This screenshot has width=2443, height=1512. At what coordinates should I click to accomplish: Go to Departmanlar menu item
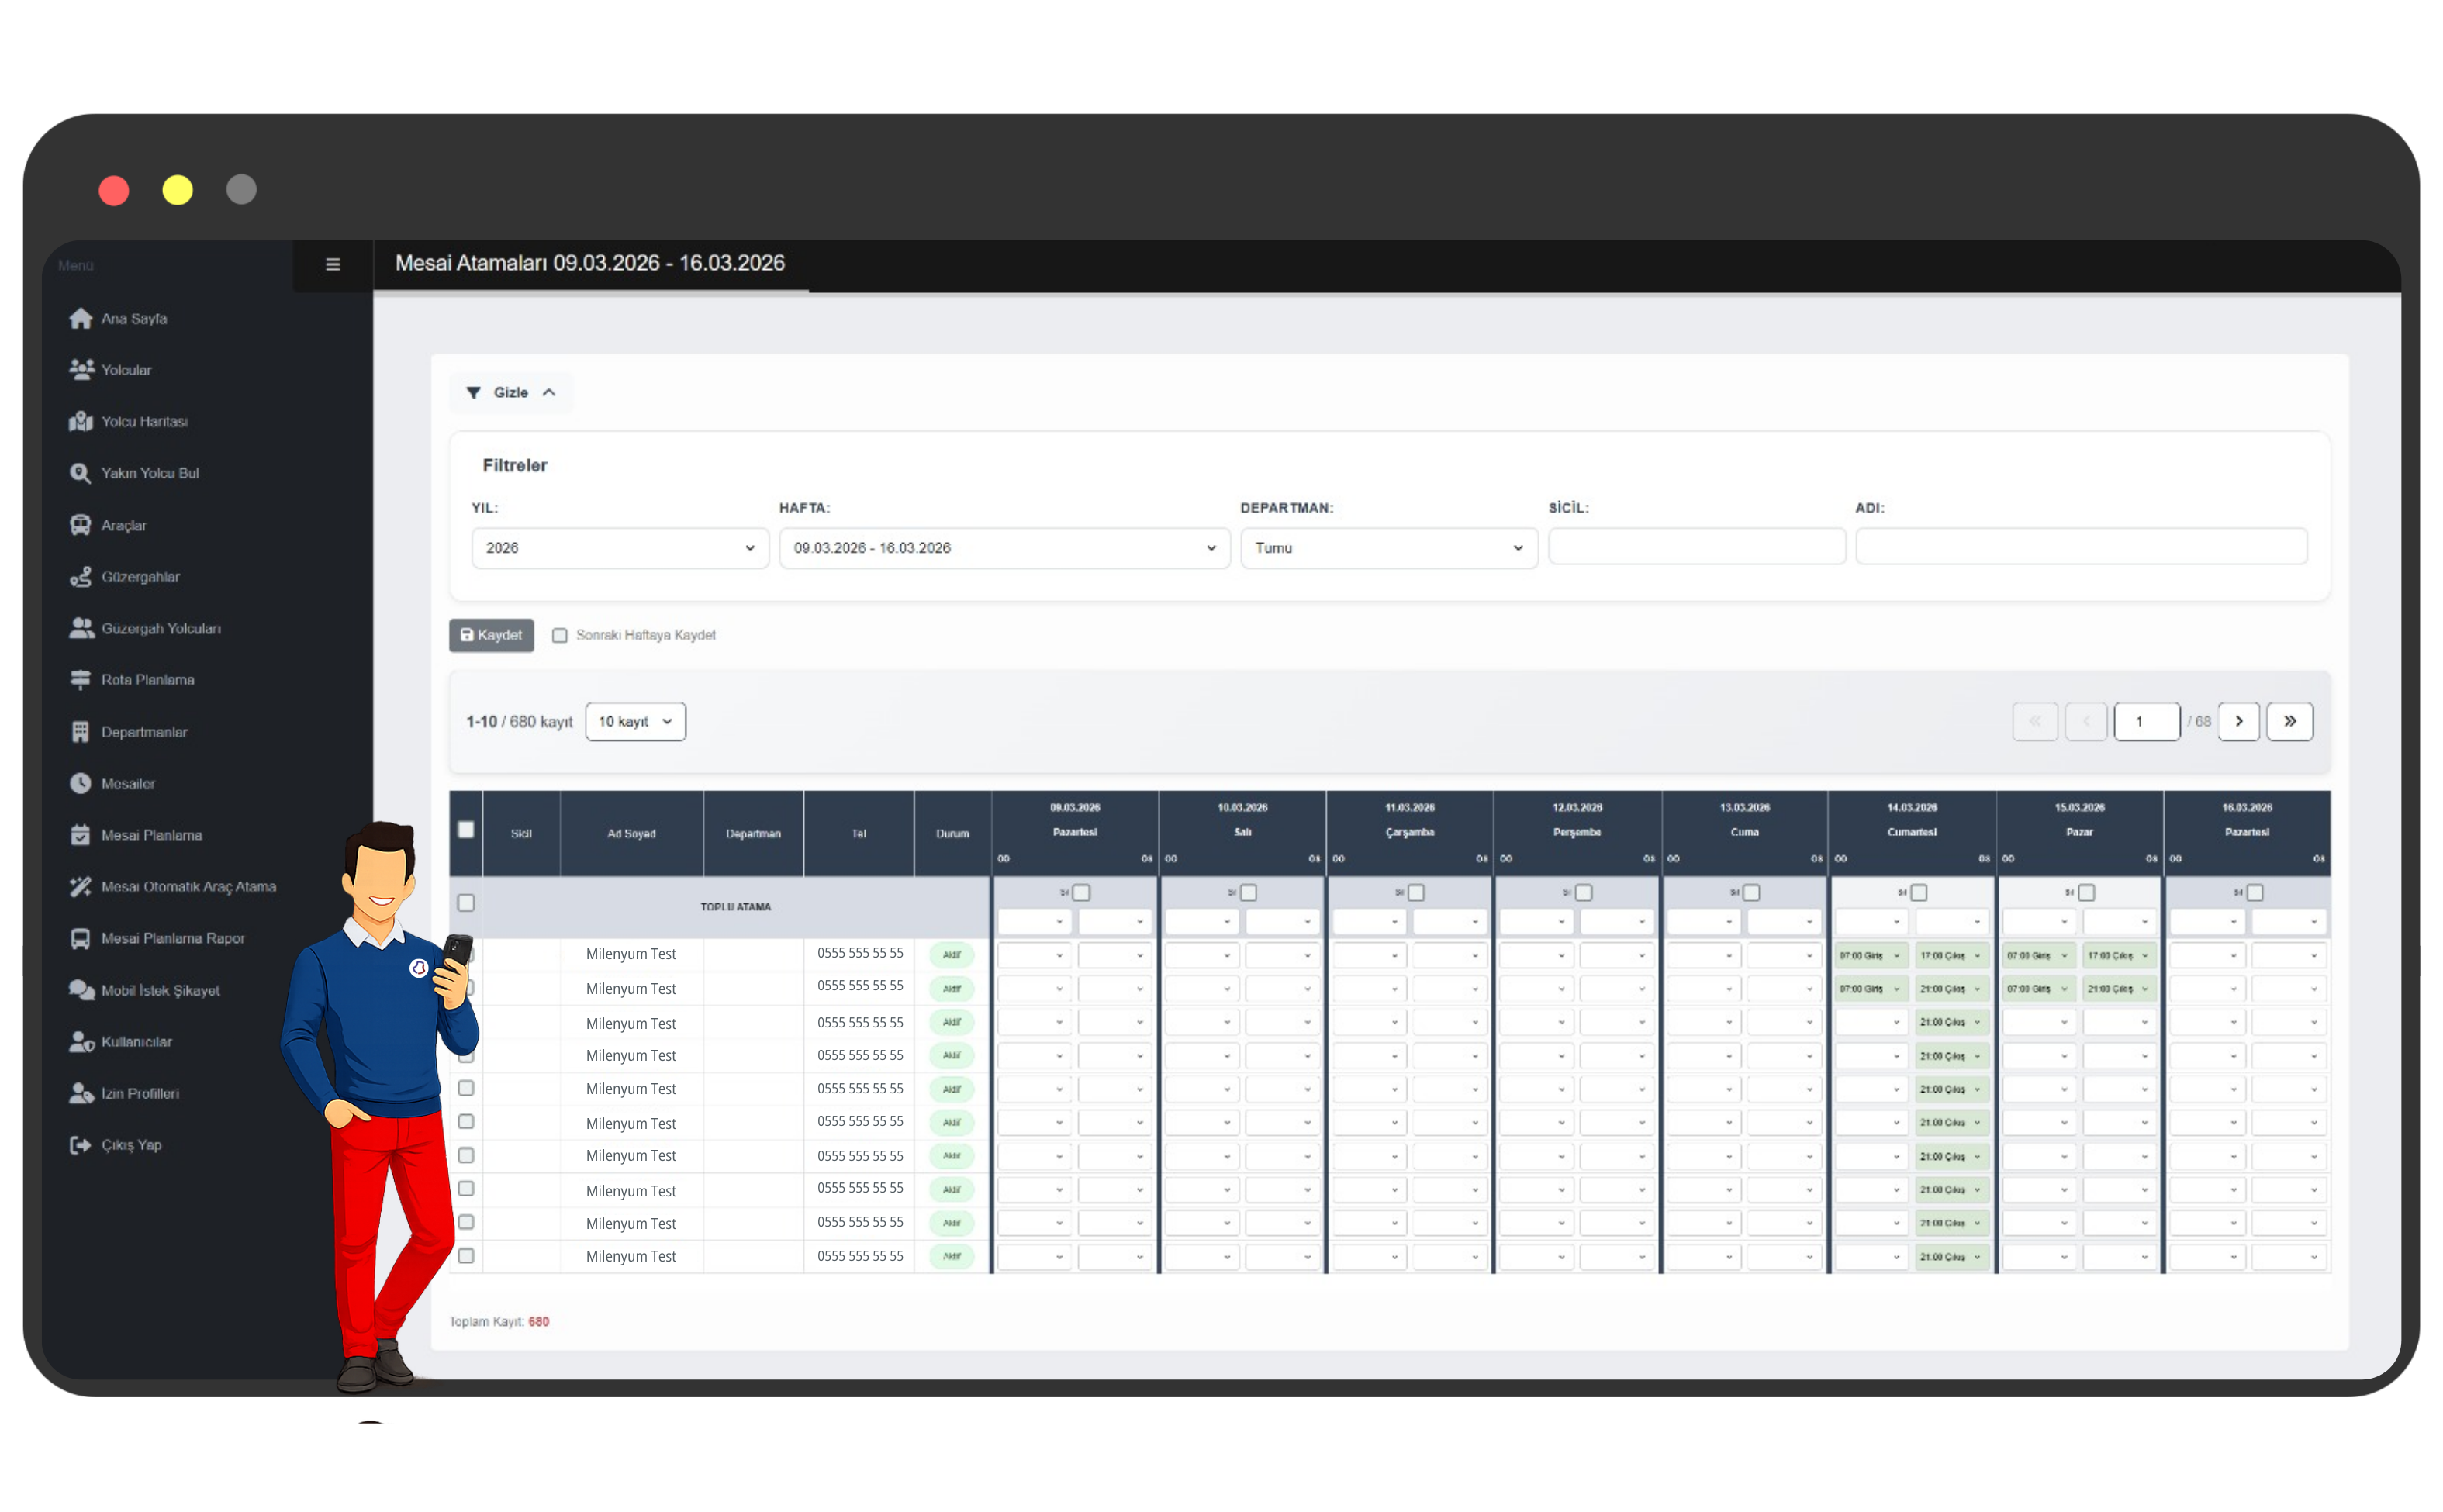tap(144, 732)
